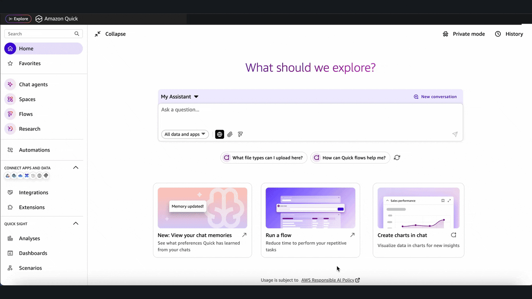The height and width of the screenshot is (299, 532).
Task: Open the Analyses chart icon
Action: [10, 238]
